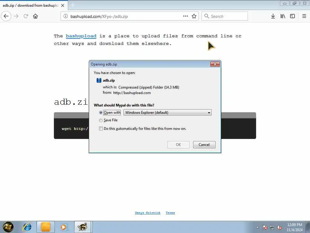Go back to the previous page
The width and height of the screenshot is (310, 233).
click(x=6, y=16)
